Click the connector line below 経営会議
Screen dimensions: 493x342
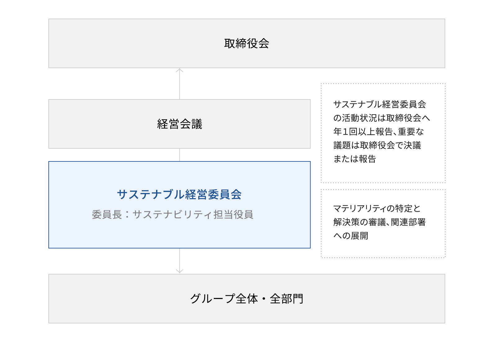tap(180, 155)
